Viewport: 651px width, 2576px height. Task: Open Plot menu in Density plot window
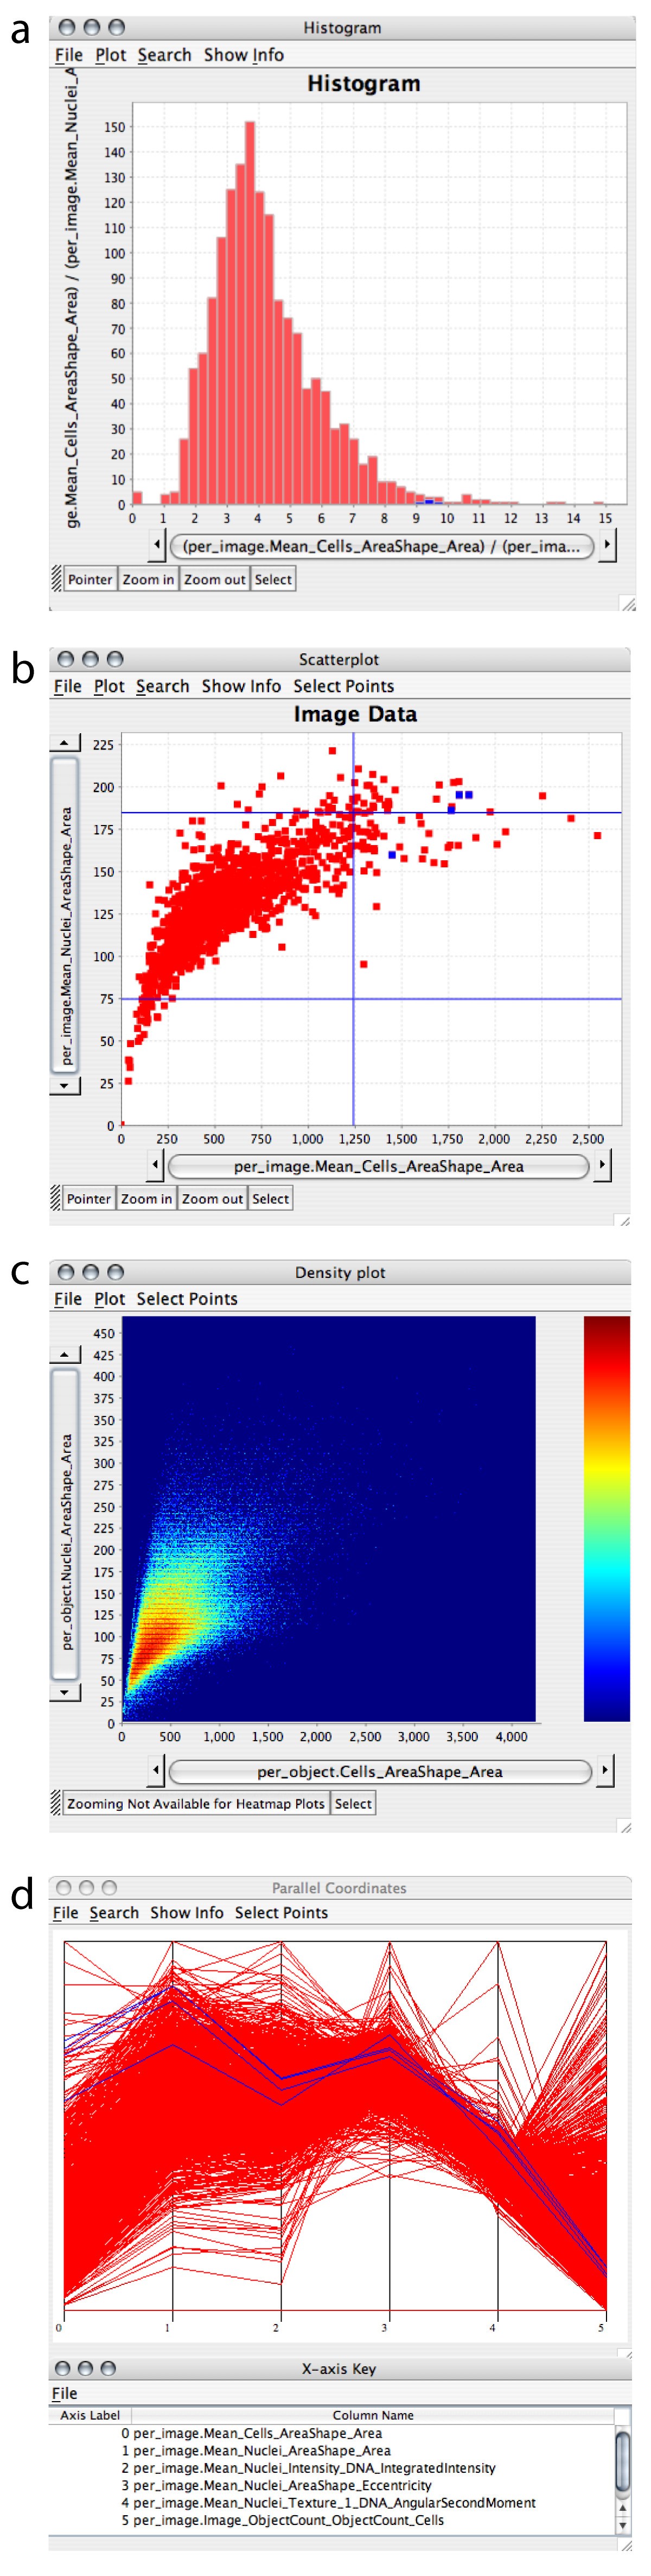[110, 1299]
